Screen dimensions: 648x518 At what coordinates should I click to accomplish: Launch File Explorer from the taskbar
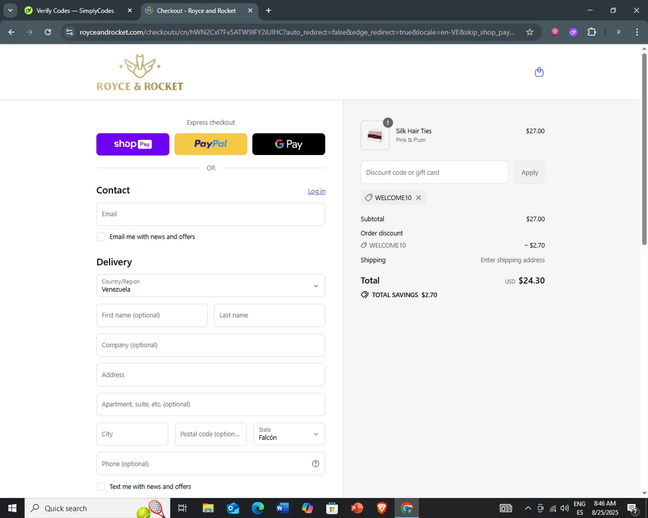coord(208,508)
